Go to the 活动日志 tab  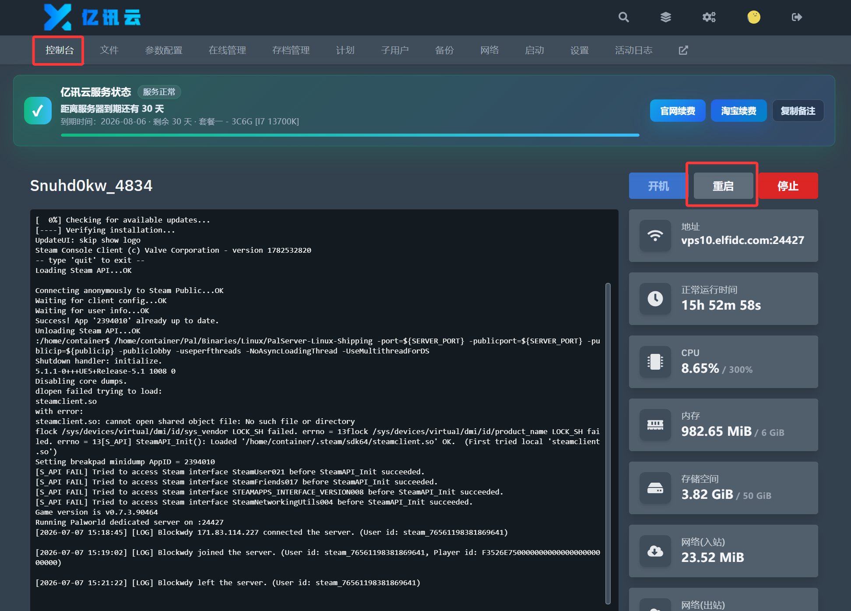pos(633,50)
